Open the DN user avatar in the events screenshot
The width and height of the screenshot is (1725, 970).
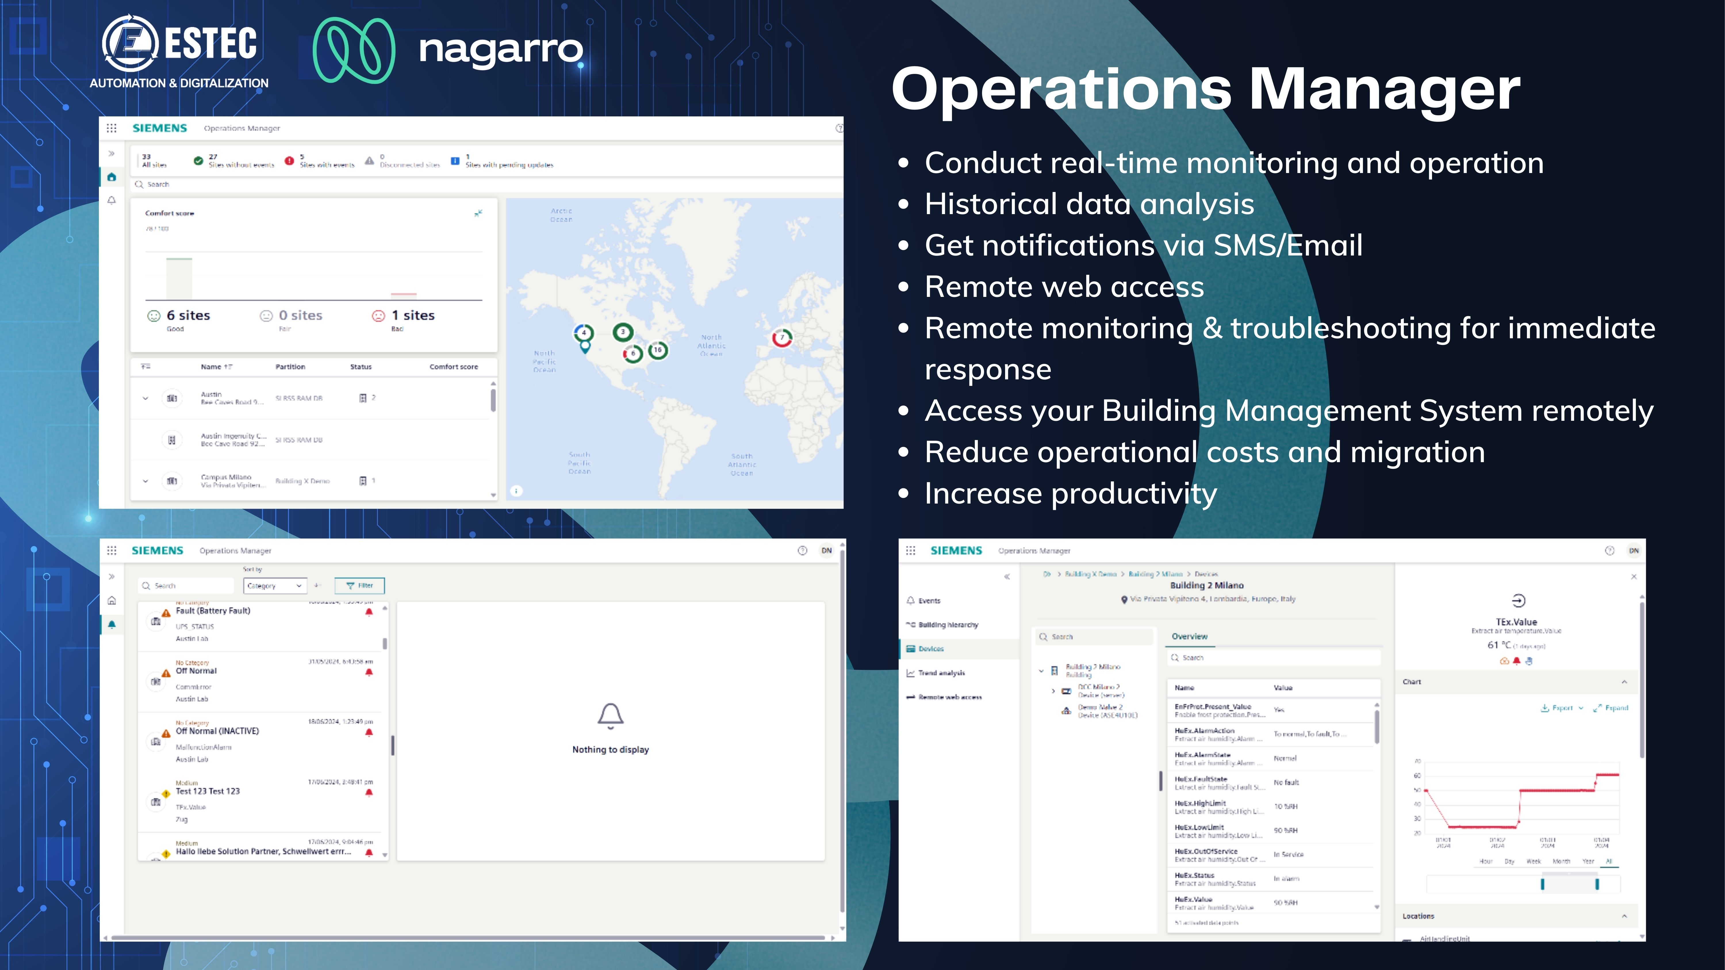[x=826, y=550]
